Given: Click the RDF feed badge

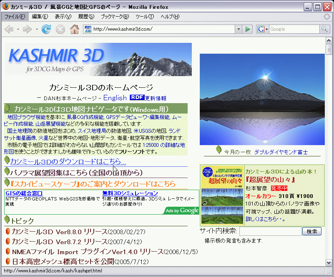Looking at the screenshot, I should (137, 97).
